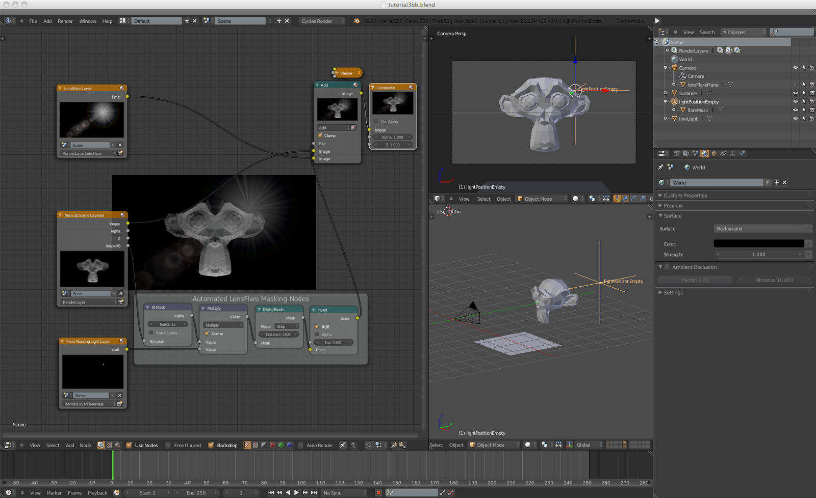Open the Render menu in top bar

(x=65, y=21)
